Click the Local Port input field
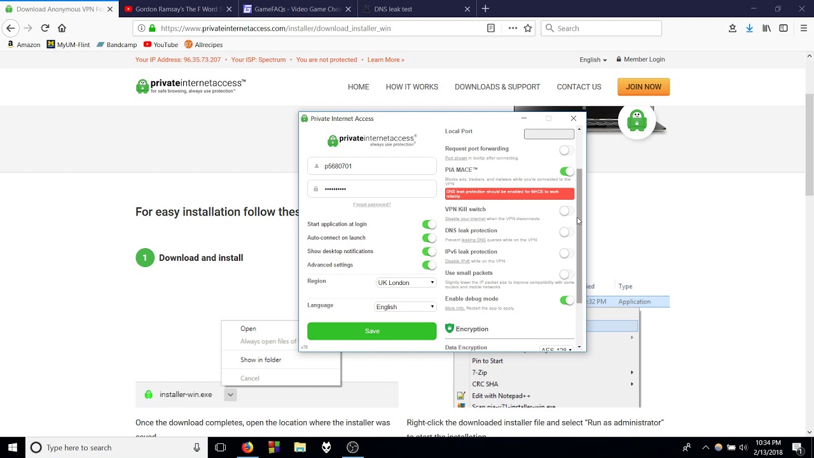 click(549, 134)
